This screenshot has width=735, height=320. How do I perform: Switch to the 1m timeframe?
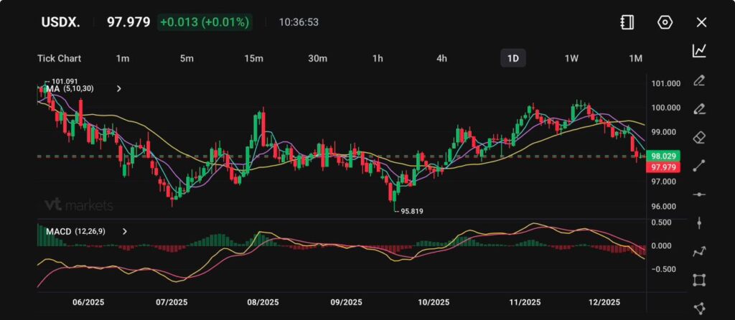coord(123,58)
